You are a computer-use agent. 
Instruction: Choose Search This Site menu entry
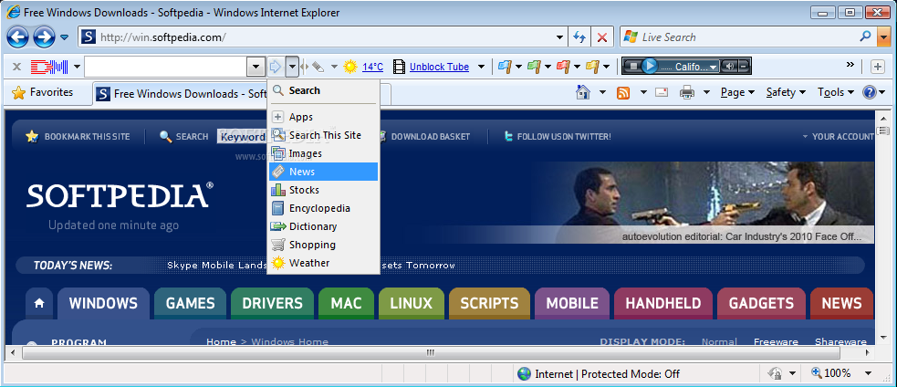pos(323,135)
